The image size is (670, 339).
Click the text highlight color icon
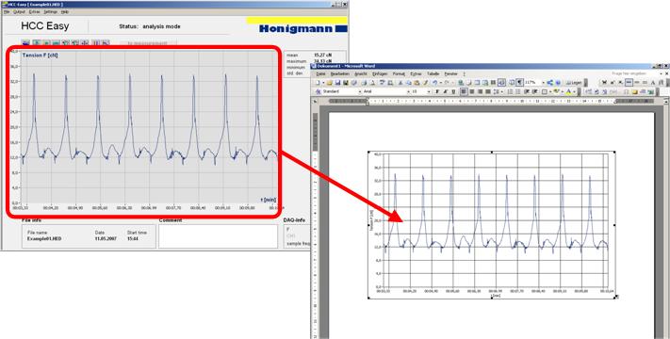tap(556, 91)
